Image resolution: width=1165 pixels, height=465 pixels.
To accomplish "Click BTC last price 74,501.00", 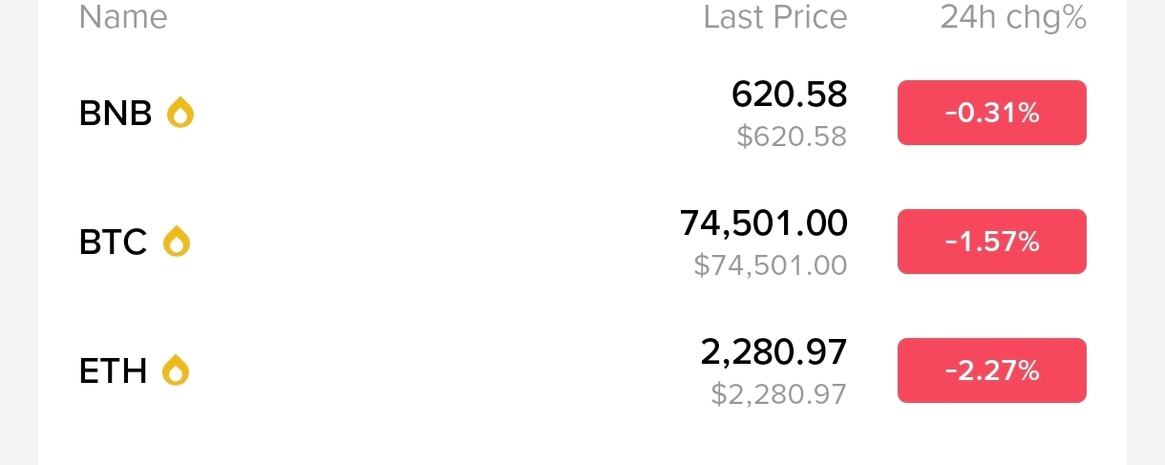I will tap(763, 223).
